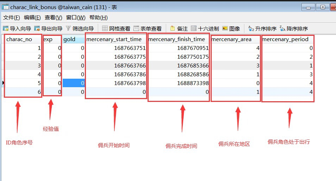The width and height of the screenshot is (336, 181).
Task: Select the mercenary_start_time column header
Action: click(114, 39)
